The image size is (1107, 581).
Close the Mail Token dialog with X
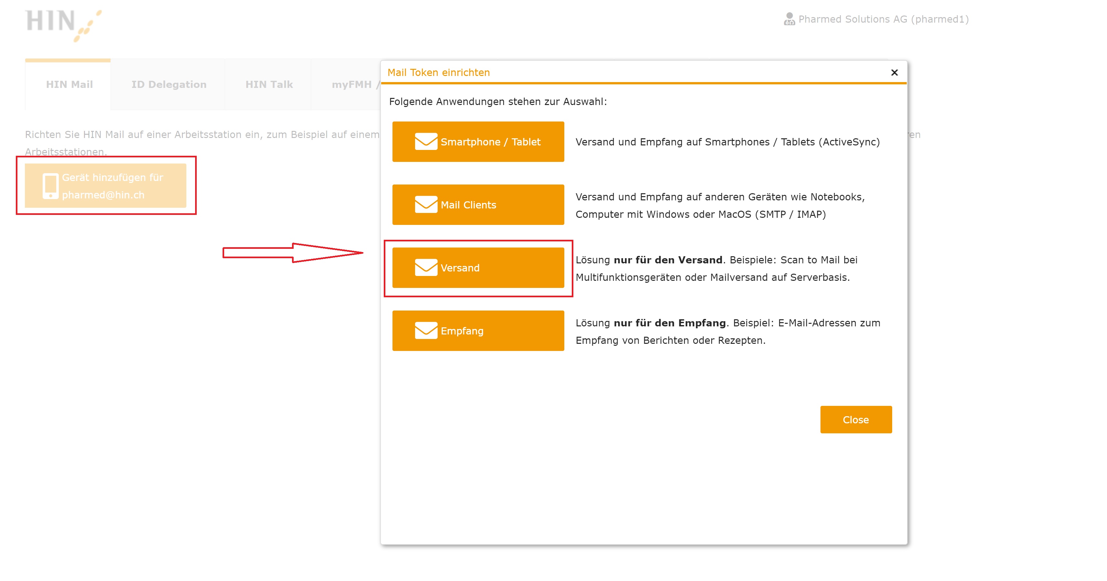894,73
